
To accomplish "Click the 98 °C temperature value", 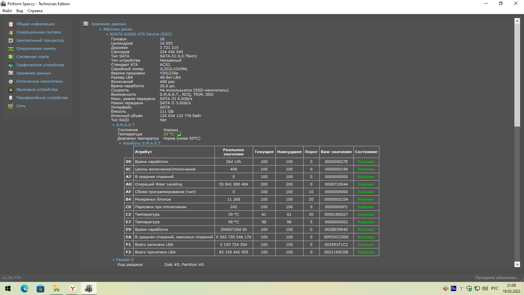I will click(234, 222).
